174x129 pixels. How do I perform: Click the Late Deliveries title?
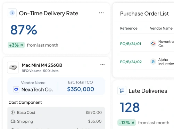click(x=148, y=91)
